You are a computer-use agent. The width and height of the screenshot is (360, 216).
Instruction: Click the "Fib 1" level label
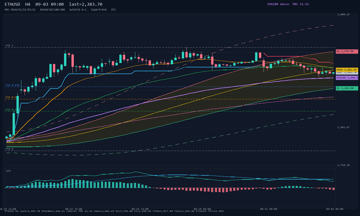click(x=10, y=46)
